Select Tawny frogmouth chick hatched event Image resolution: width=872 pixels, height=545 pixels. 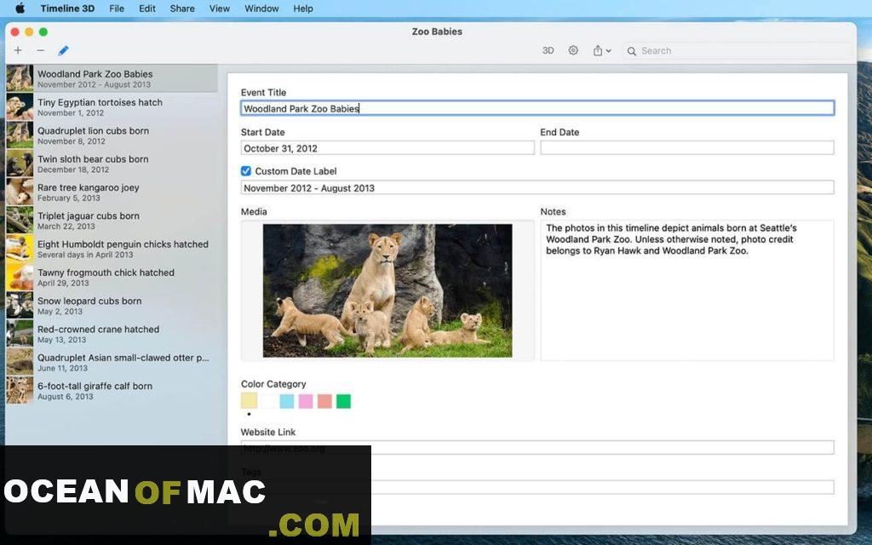coord(112,277)
